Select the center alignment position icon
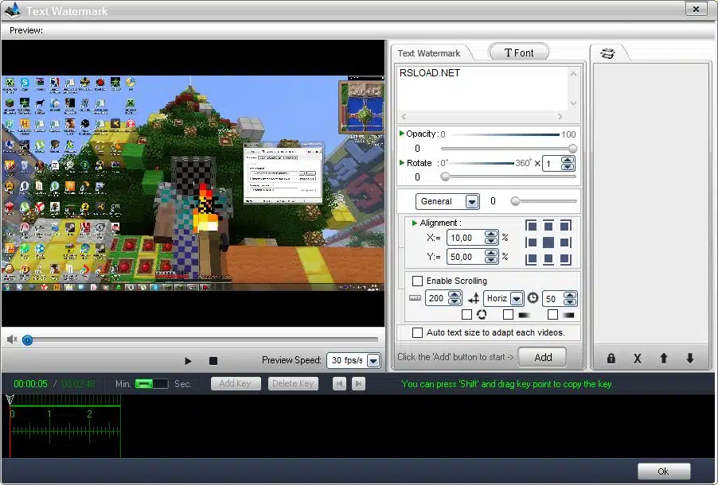 [x=548, y=242]
